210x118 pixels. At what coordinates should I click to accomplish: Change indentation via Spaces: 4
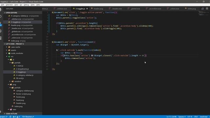(182, 117)
